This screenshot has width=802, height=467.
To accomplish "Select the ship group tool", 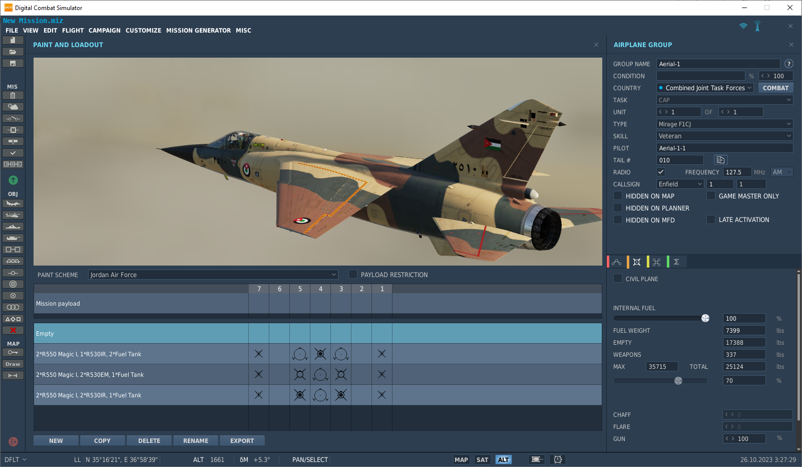I will coord(13,226).
